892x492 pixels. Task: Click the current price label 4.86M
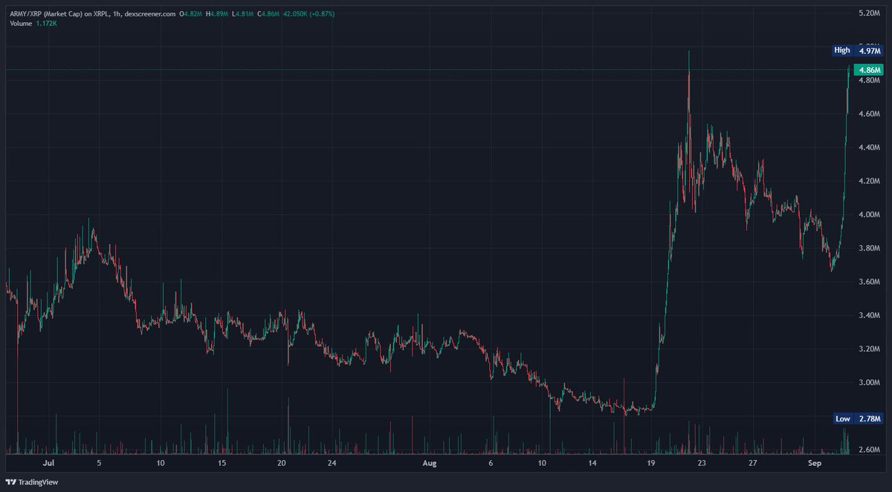869,70
